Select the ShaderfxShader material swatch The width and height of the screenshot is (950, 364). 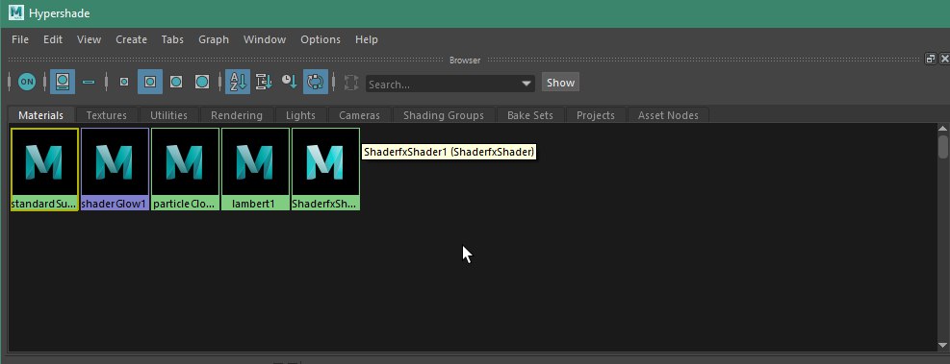point(325,169)
